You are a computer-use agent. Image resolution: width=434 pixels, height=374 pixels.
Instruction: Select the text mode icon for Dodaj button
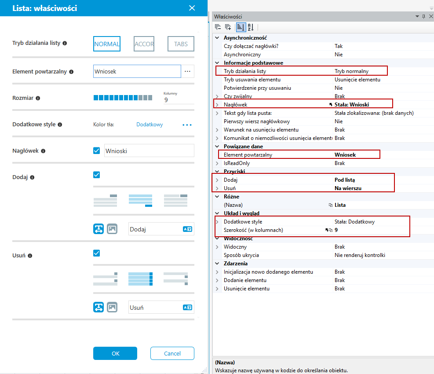pyautogui.click(x=98, y=229)
